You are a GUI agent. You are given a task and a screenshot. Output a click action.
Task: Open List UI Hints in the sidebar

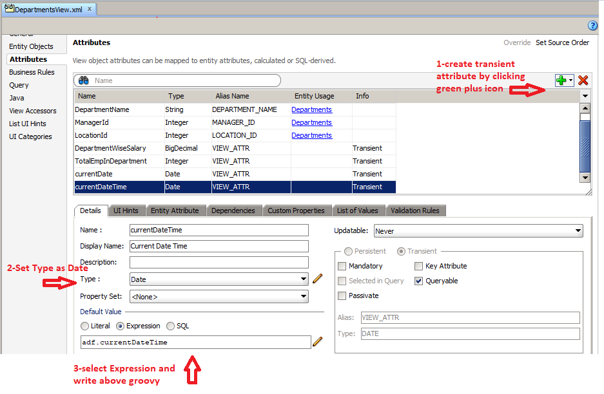pyautogui.click(x=28, y=124)
